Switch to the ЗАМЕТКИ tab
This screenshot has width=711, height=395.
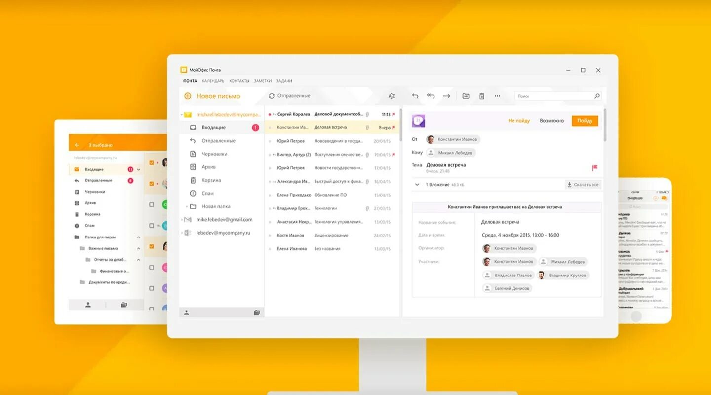click(263, 81)
